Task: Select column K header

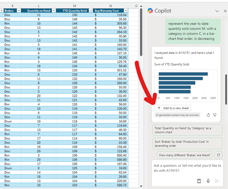Action: tap(12, 6)
